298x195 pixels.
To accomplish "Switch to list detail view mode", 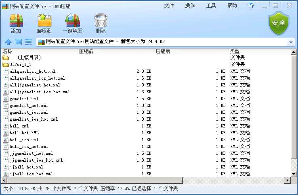I will [x=28, y=42].
